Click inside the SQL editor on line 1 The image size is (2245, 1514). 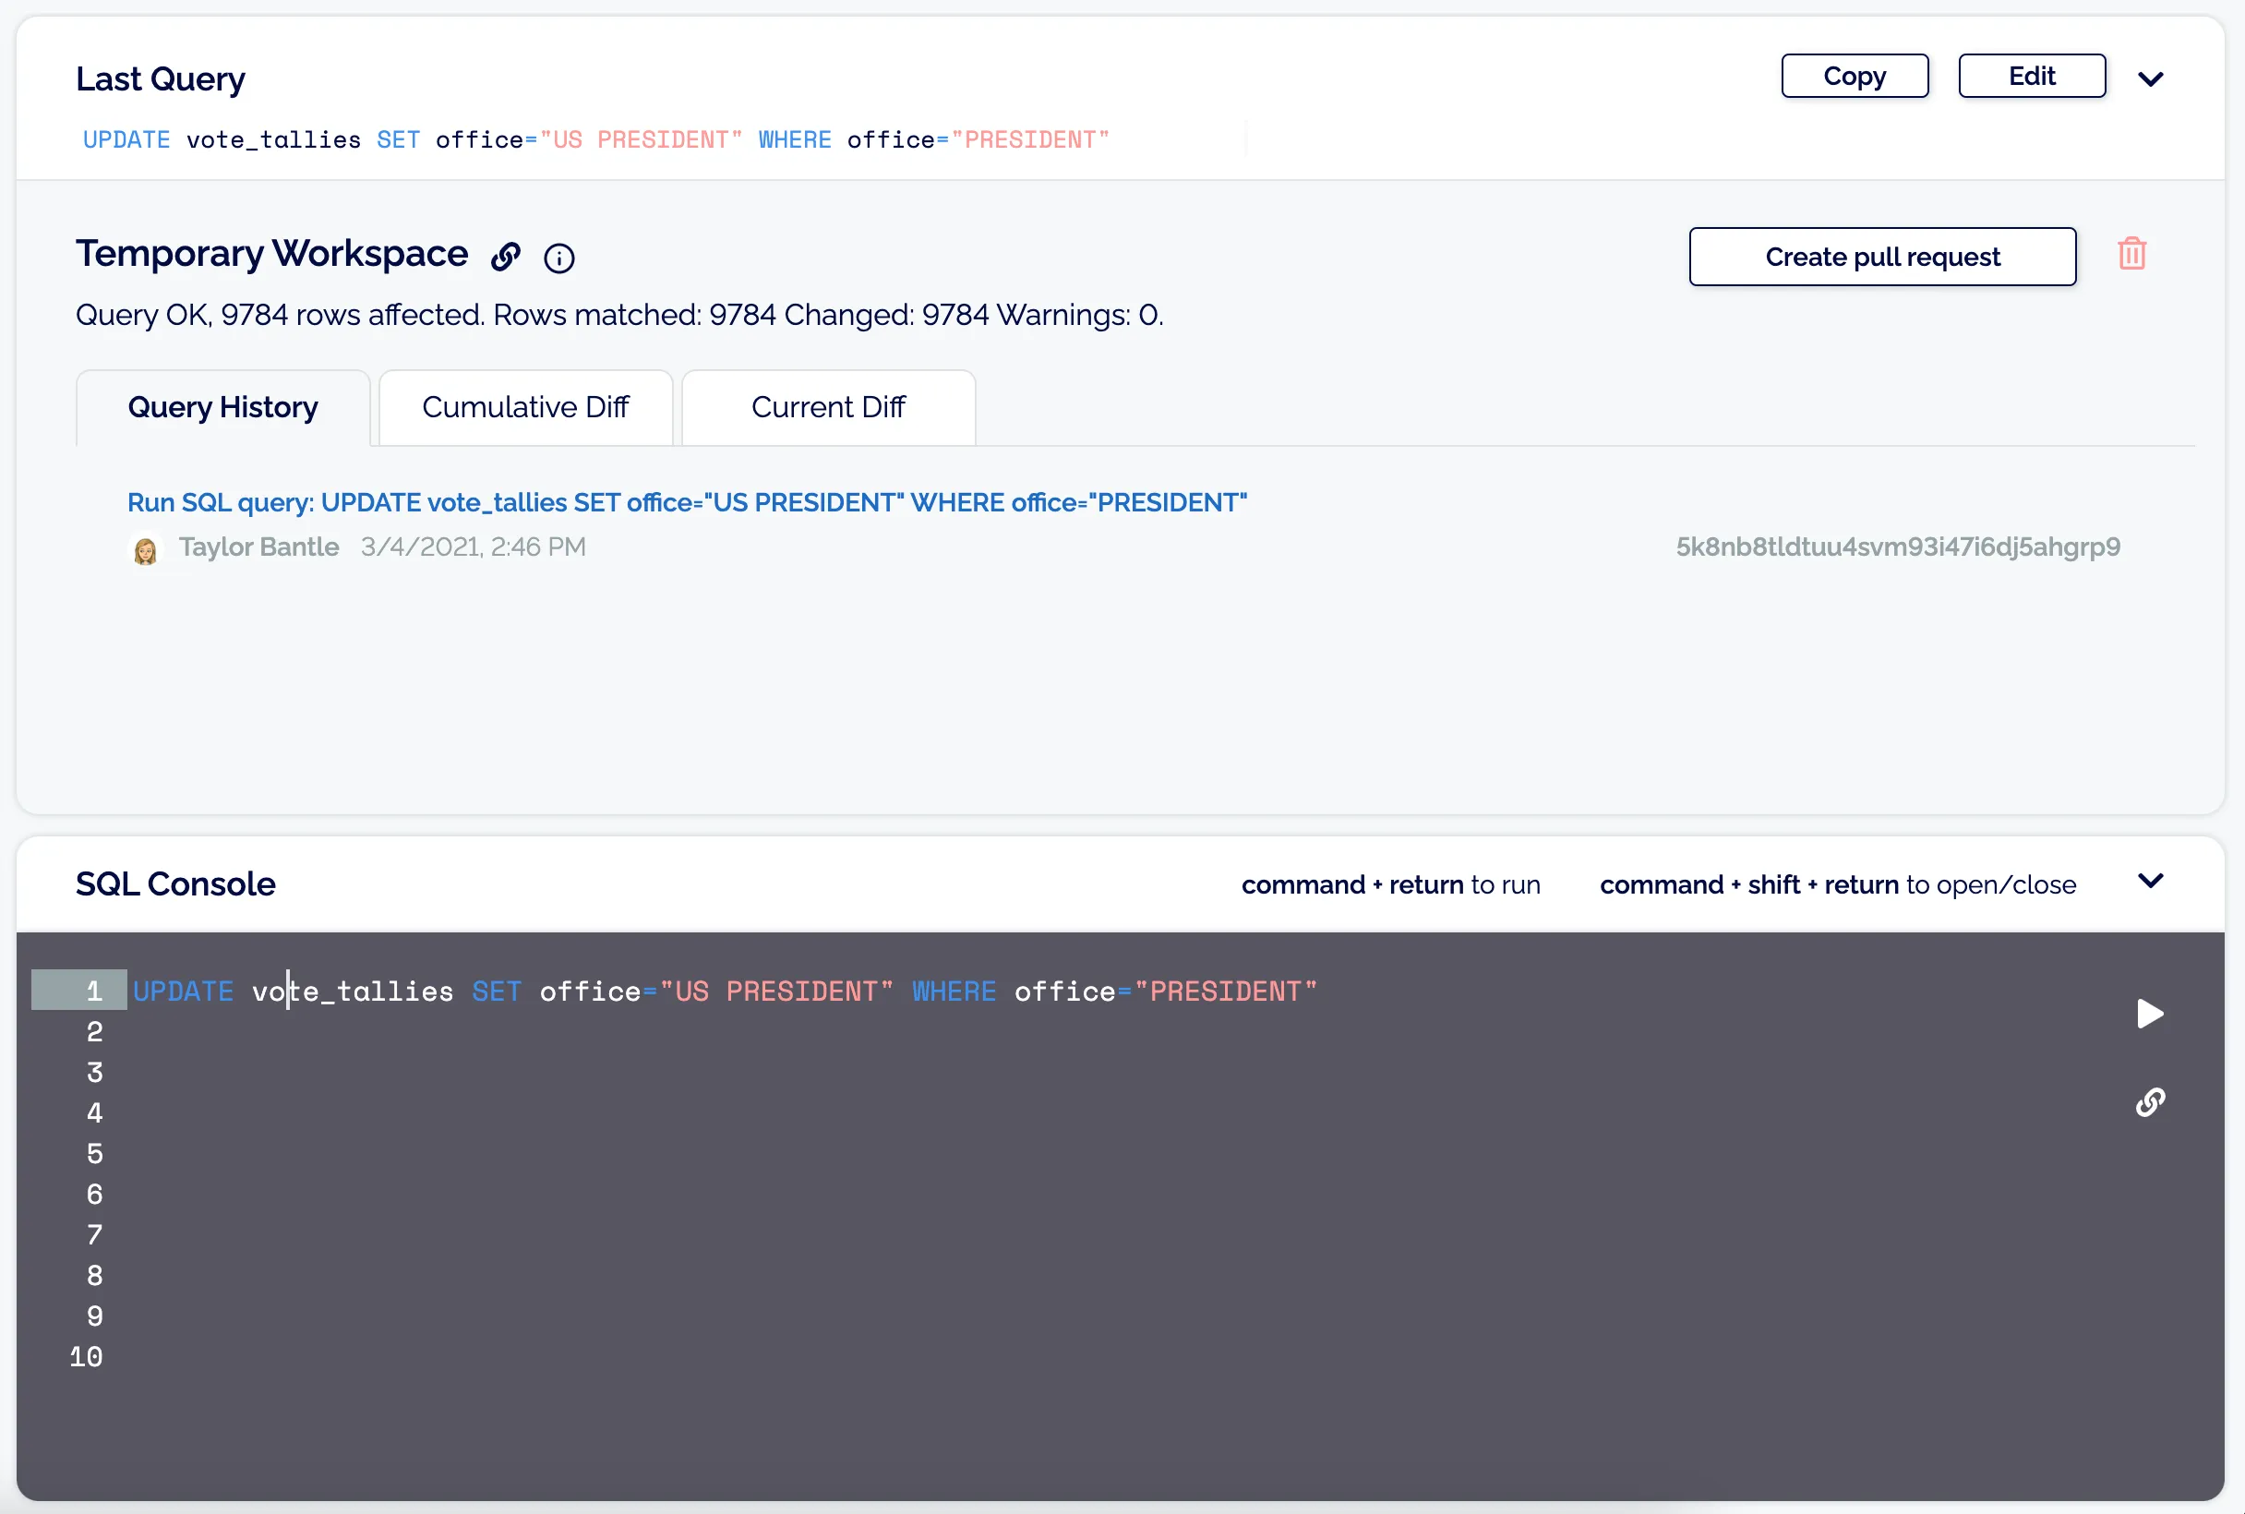(x=725, y=991)
